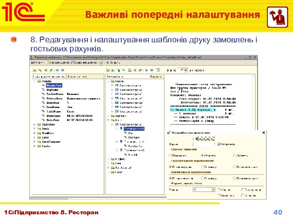The width and height of the screenshot is (293, 220).
Task: Click Сохранить шаблон toolbar button
Action: click(84, 63)
